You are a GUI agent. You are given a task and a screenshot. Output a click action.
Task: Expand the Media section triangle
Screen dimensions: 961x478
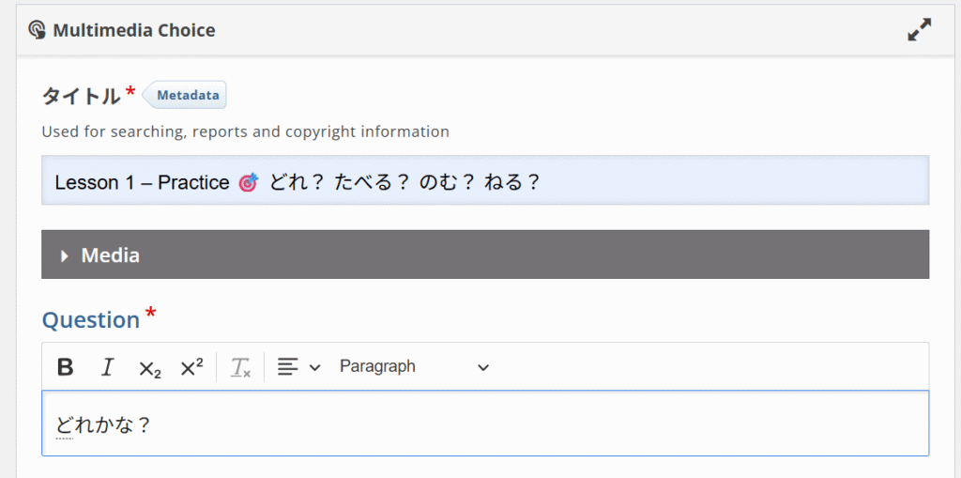pos(65,255)
